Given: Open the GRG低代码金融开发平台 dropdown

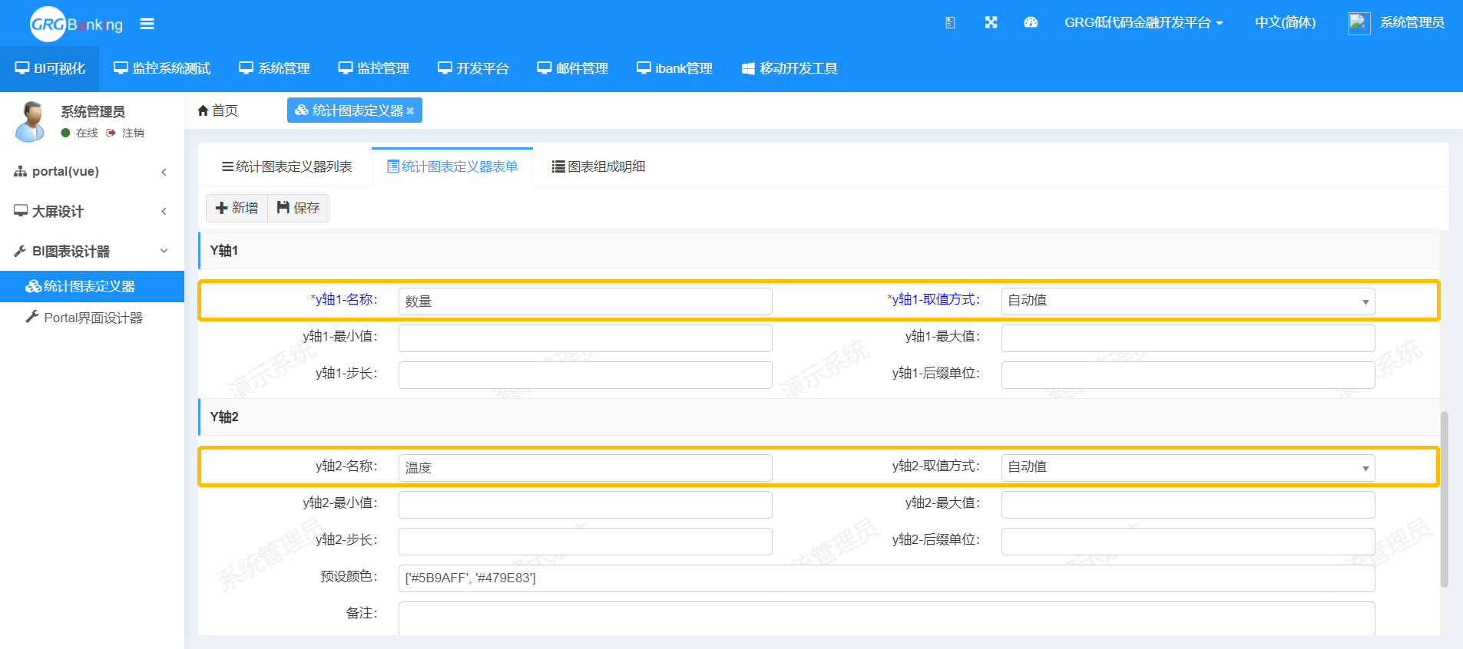Looking at the screenshot, I should click(x=1144, y=22).
